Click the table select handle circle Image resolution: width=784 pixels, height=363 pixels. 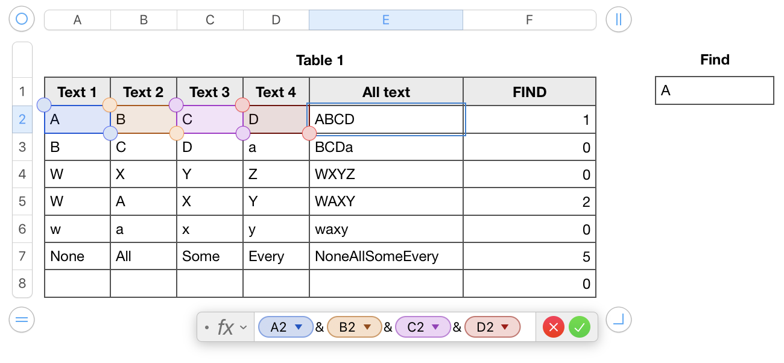[22, 19]
